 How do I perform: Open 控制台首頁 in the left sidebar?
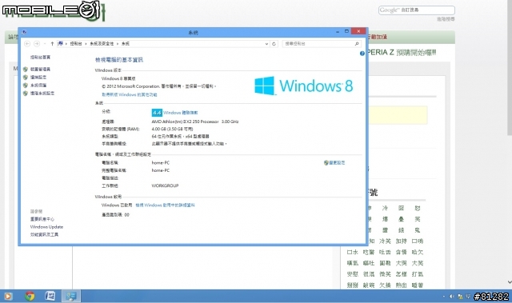(40, 58)
